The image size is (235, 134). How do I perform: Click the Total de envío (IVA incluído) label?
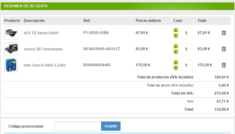click(x=170, y=85)
